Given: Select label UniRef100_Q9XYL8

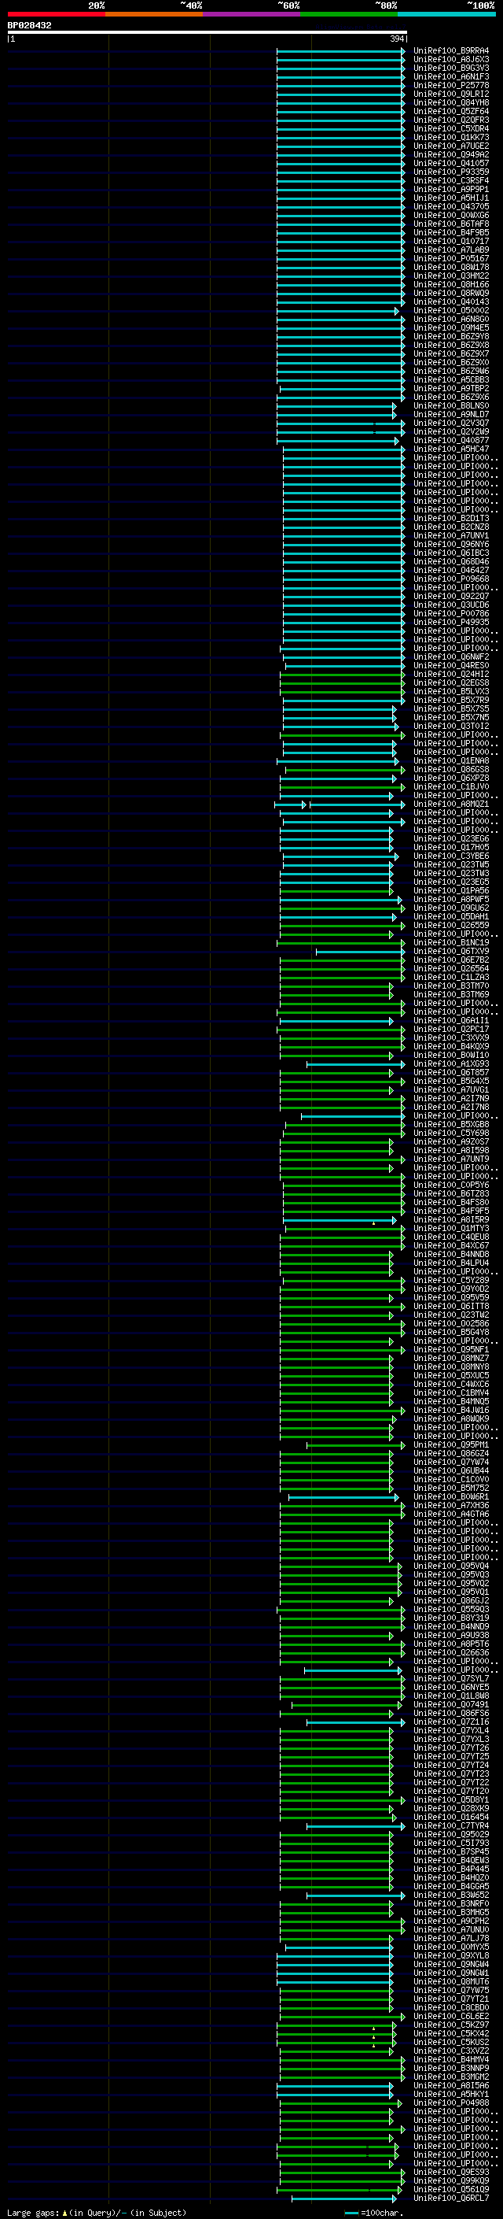Looking at the screenshot, I should click(450, 1956).
